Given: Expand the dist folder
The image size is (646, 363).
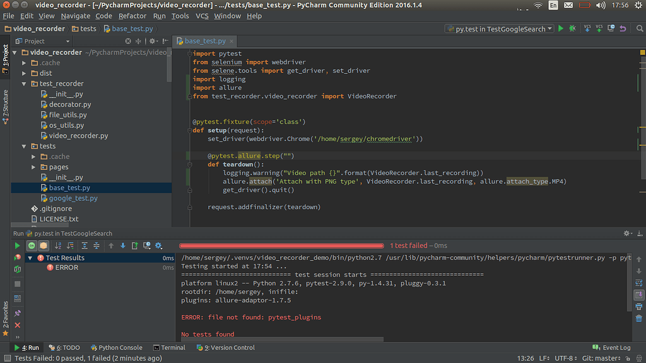Looking at the screenshot, I should 25,73.
